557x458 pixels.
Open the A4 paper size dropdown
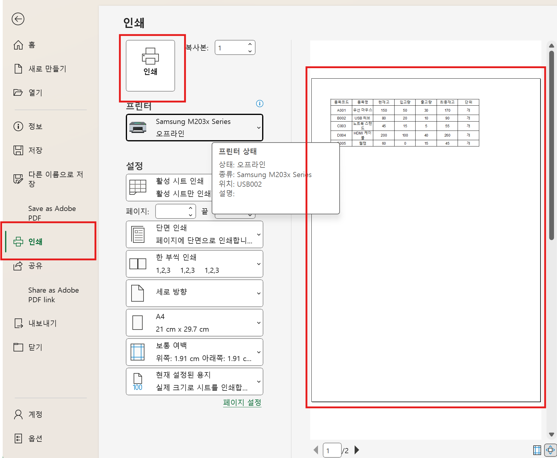pyautogui.click(x=195, y=323)
